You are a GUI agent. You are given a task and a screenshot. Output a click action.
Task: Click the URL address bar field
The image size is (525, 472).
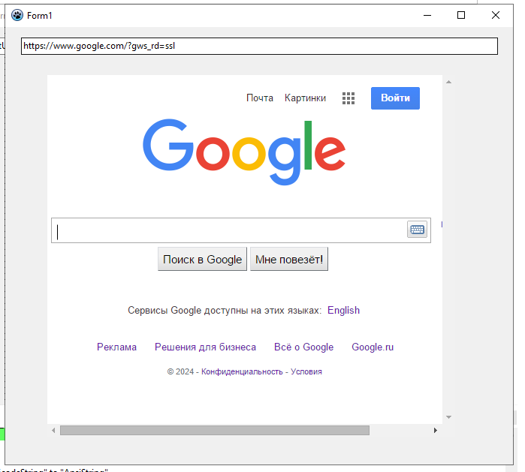point(259,46)
